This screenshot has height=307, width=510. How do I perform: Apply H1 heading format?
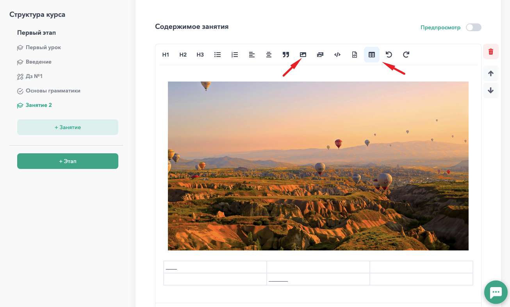[166, 55]
